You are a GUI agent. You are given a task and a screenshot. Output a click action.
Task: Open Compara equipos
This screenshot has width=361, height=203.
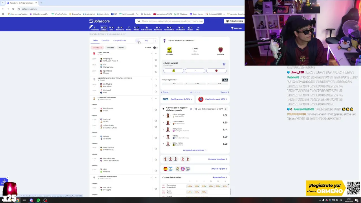click(x=219, y=169)
